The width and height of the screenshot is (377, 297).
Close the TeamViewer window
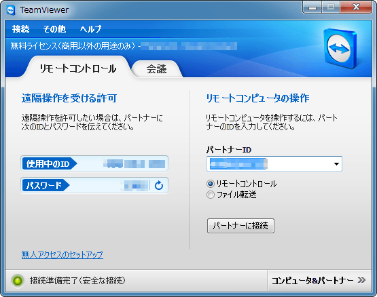coord(356,7)
